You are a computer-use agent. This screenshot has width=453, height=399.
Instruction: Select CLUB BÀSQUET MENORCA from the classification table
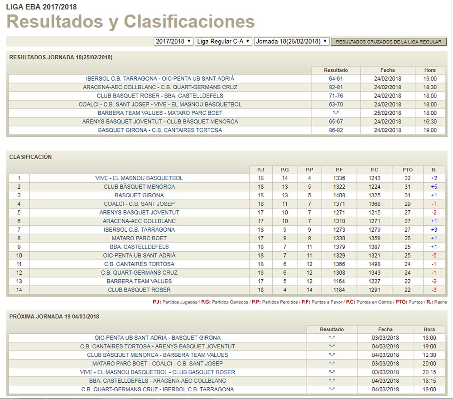pyautogui.click(x=137, y=187)
